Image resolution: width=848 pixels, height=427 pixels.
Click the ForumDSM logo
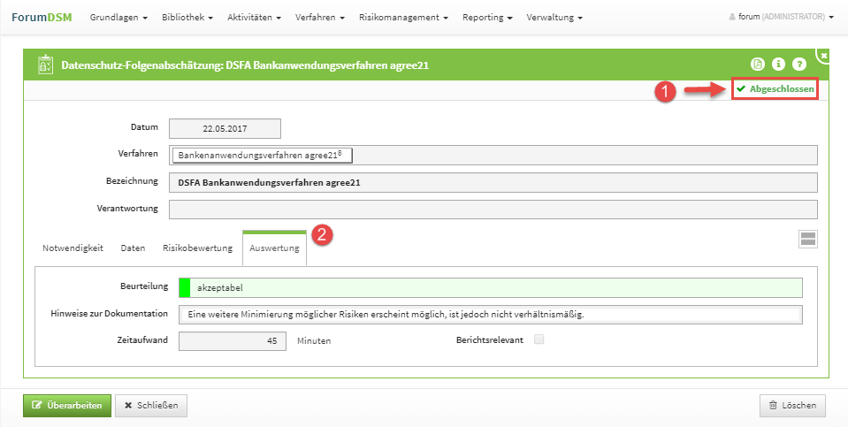(43, 17)
